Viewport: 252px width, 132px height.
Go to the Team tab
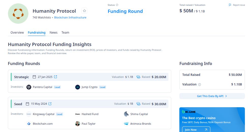tap(65, 32)
